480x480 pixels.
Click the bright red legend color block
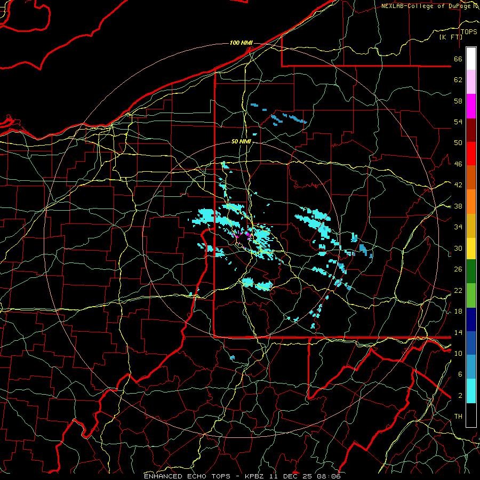coord(471,154)
